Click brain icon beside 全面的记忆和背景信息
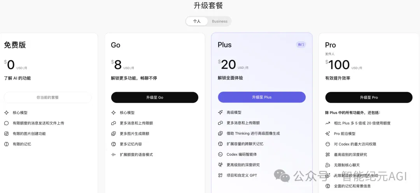The width and height of the screenshot is (420, 193). coord(327,186)
